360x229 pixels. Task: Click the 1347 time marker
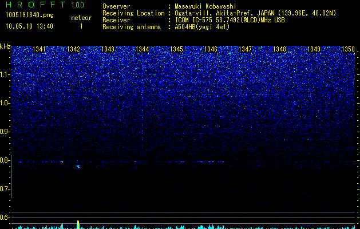[x=245, y=49]
